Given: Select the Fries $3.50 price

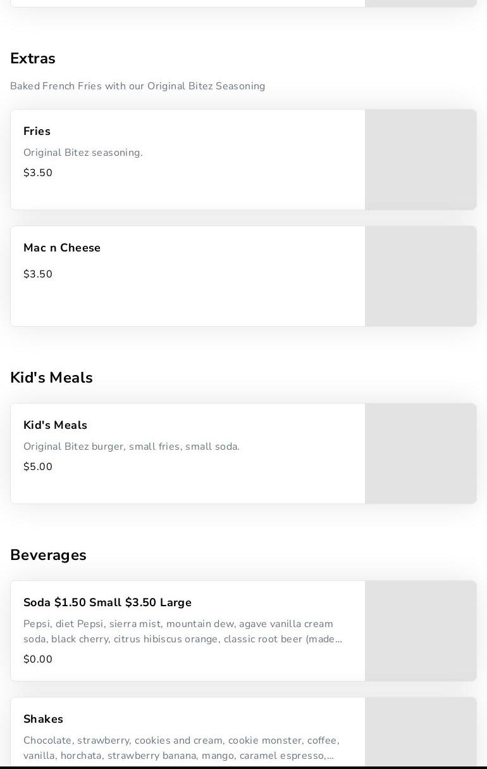Looking at the screenshot, I should point(38,173).
